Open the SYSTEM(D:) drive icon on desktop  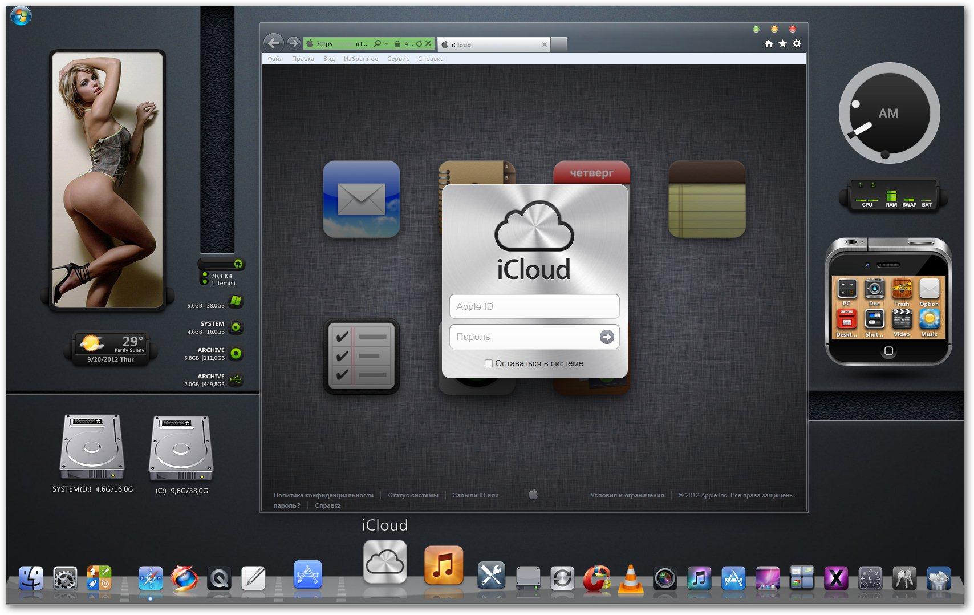[92, 447]
